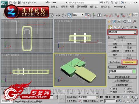Open the Utilities hammer tab
The image size is (139, 104).
(x=134, y=22)
